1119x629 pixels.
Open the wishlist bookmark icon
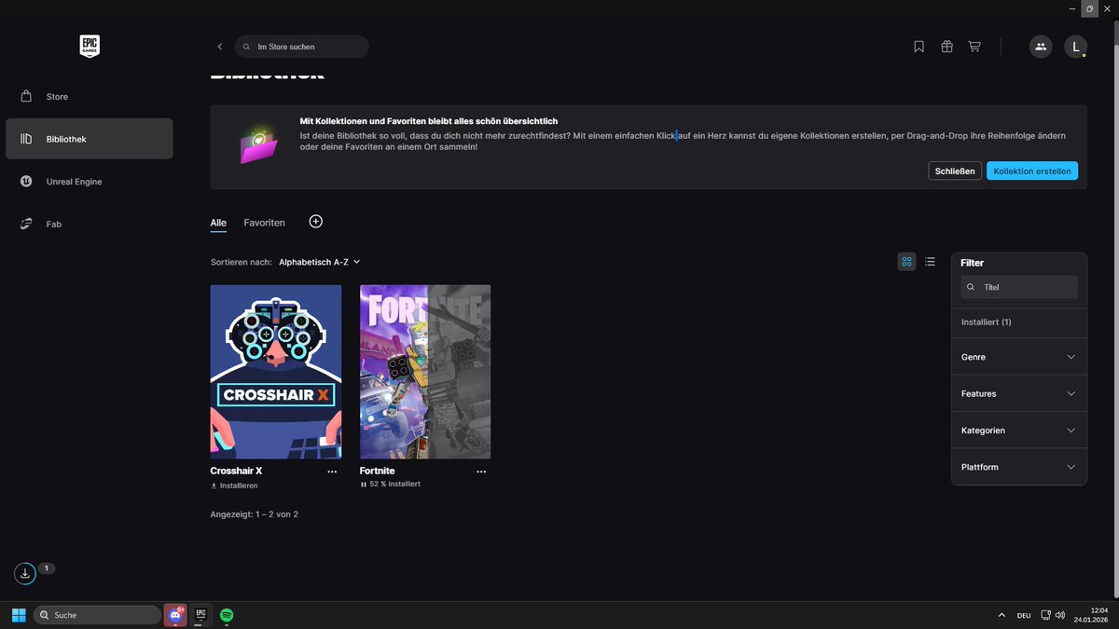(919, 46)
